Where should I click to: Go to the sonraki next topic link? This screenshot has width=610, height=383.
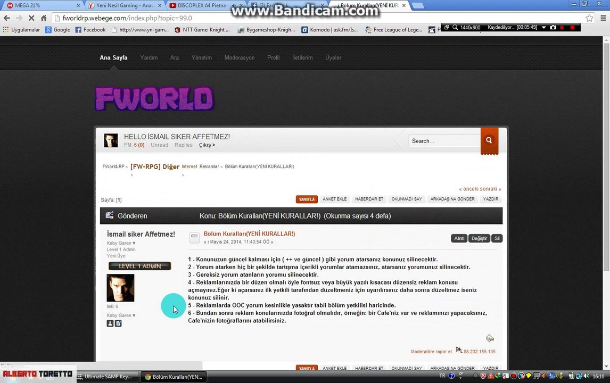pos(491,189)
